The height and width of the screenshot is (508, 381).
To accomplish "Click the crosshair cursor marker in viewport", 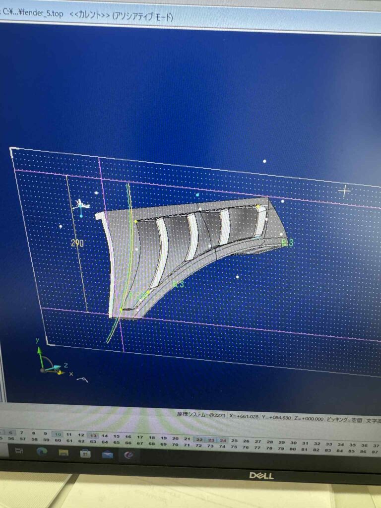I will (344, 190).
